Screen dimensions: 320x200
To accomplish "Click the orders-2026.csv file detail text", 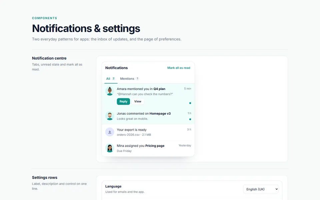I will pyautogui.click(x=134, y=135).
